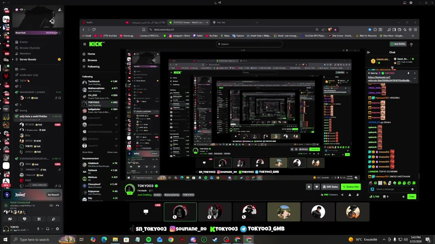435x244 pixels.
Task: Go back with the Discord title bar arrow
Action: [x=4, y=2]
